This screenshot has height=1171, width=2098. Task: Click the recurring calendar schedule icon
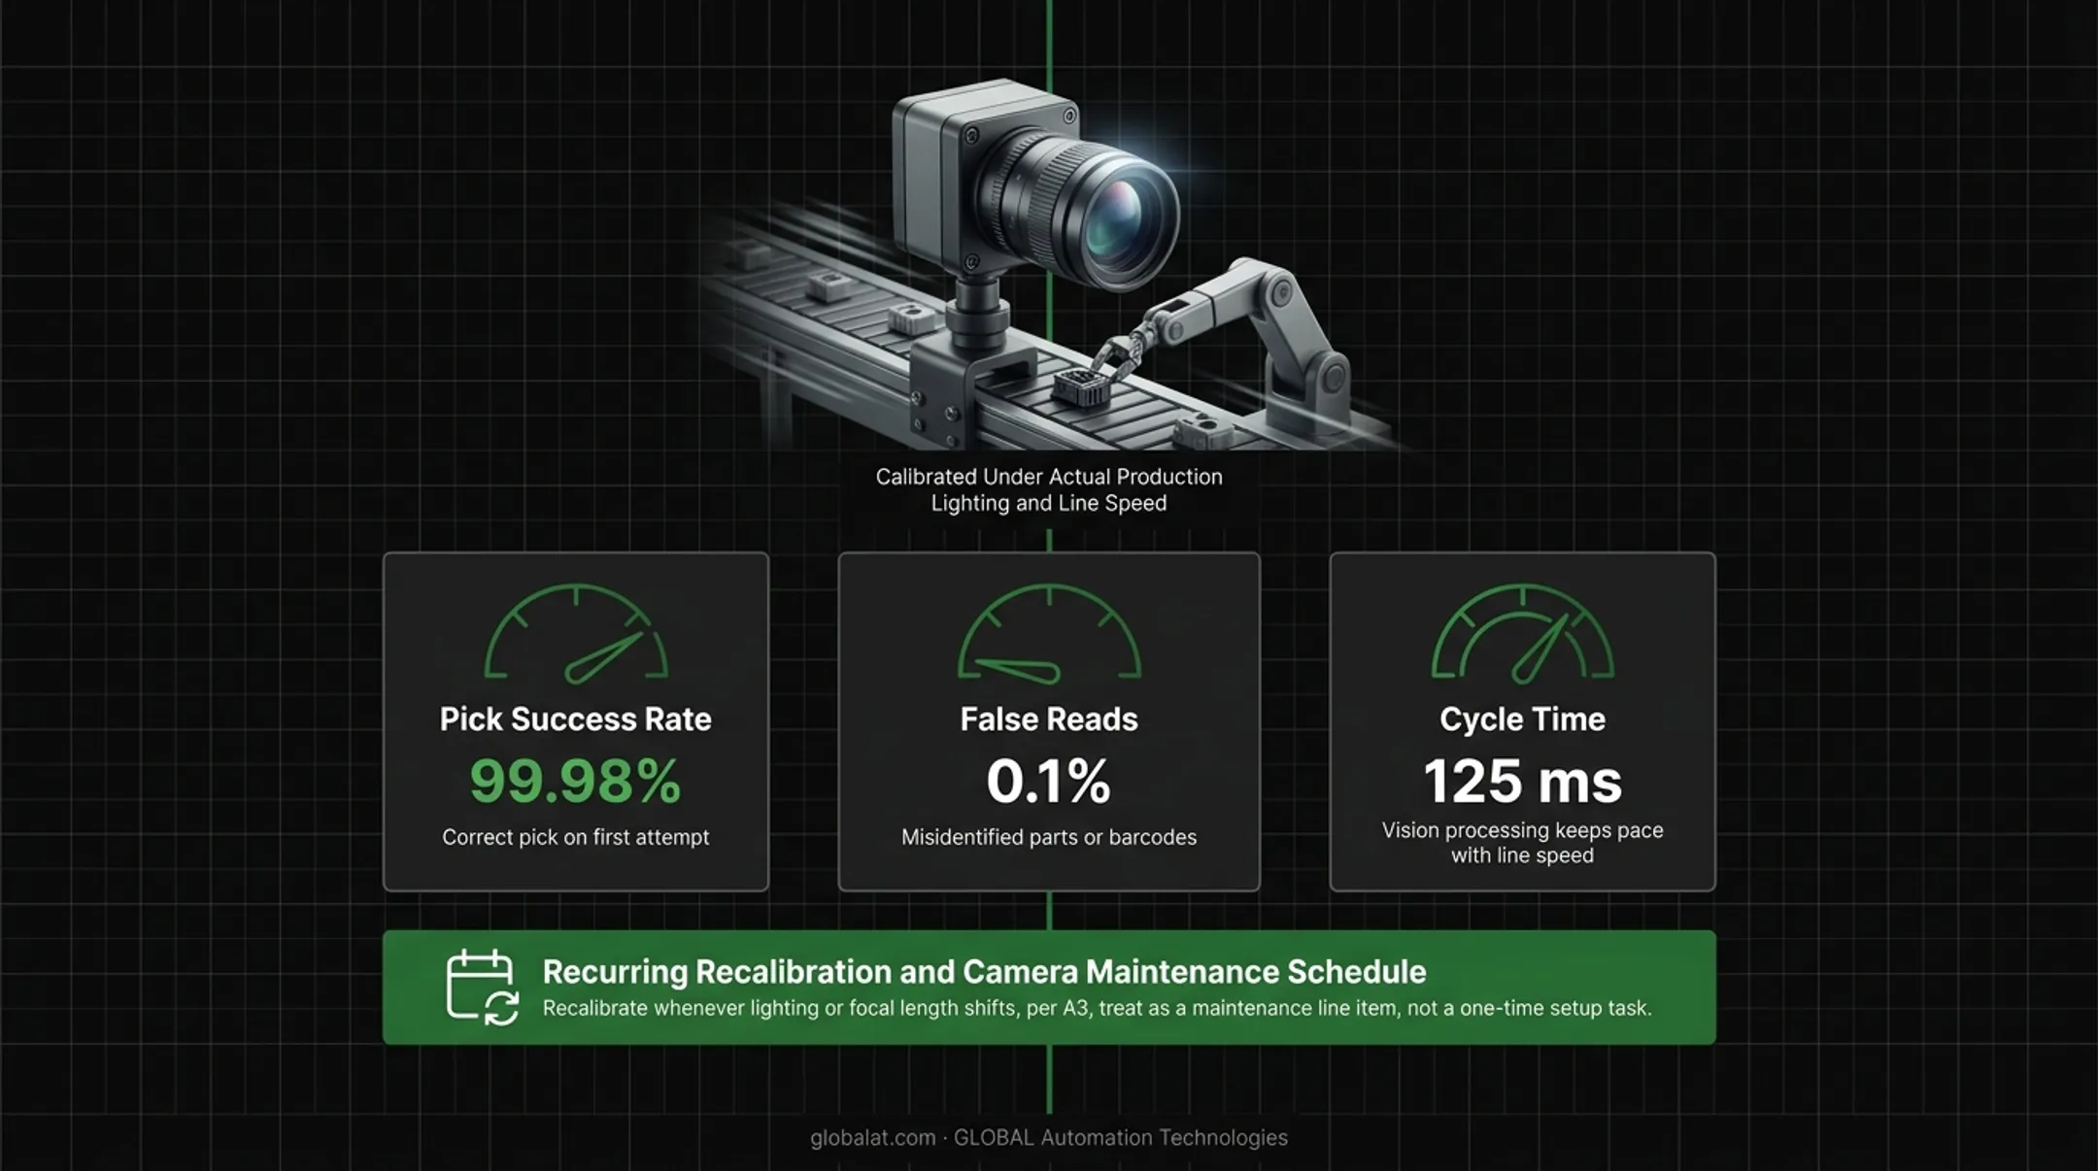482,987
